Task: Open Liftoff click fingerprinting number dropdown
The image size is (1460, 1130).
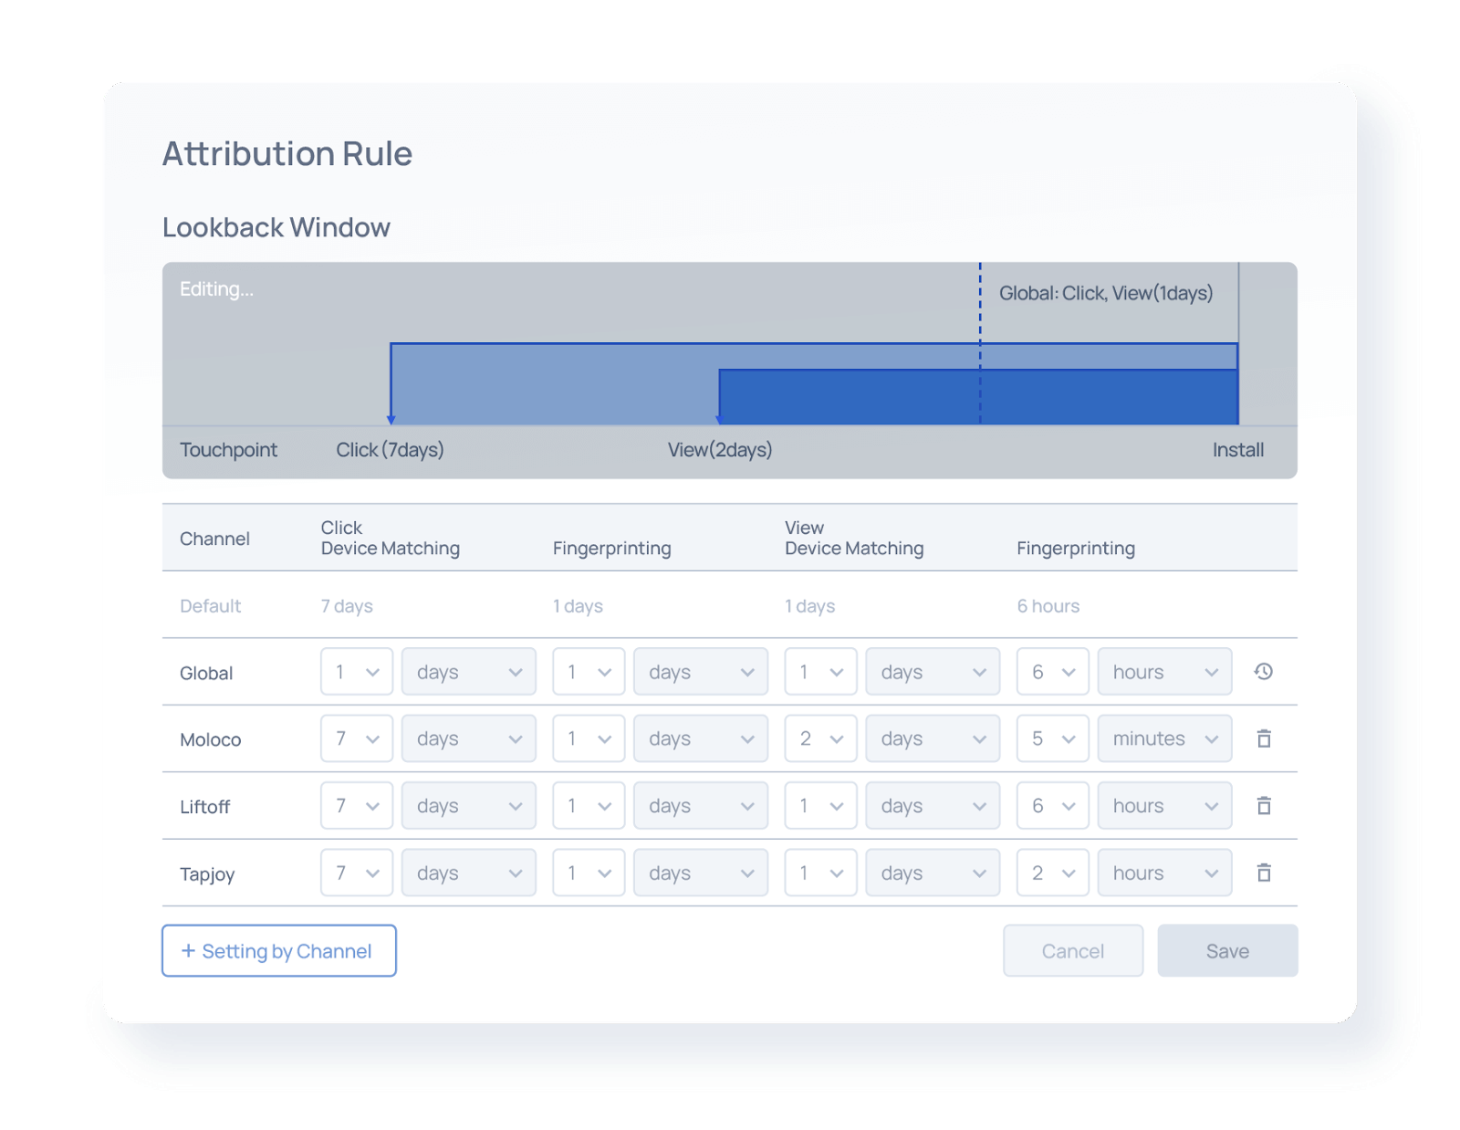Action: [589, 806]
